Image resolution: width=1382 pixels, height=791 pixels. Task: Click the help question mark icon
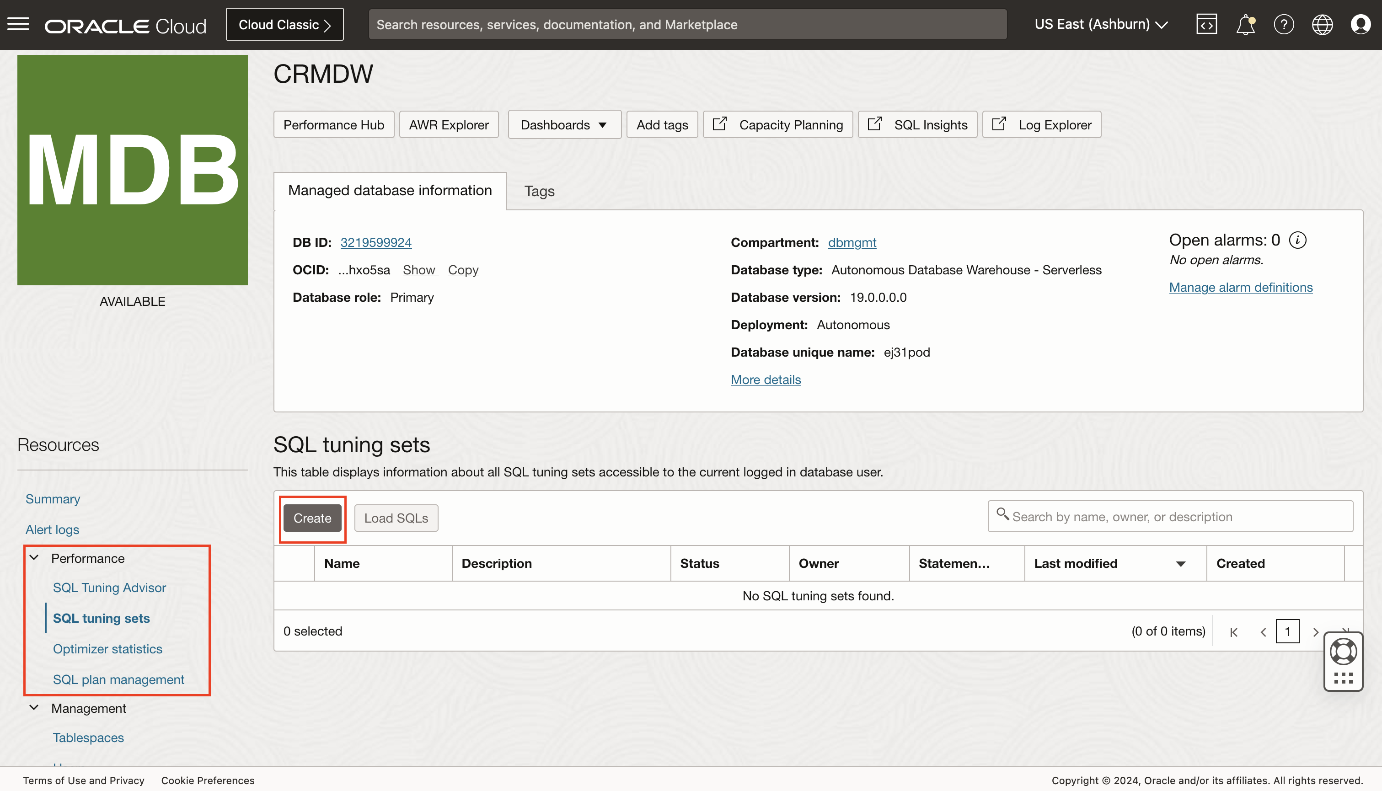pos(1284,24)
